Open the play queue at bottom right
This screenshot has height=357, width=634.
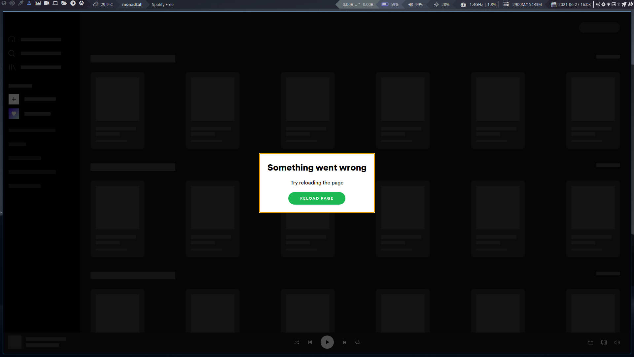pyautogui.click(x=591, y=342)
